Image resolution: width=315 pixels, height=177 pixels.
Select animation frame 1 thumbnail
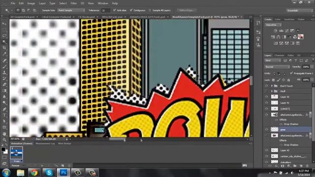pos(16,153)
